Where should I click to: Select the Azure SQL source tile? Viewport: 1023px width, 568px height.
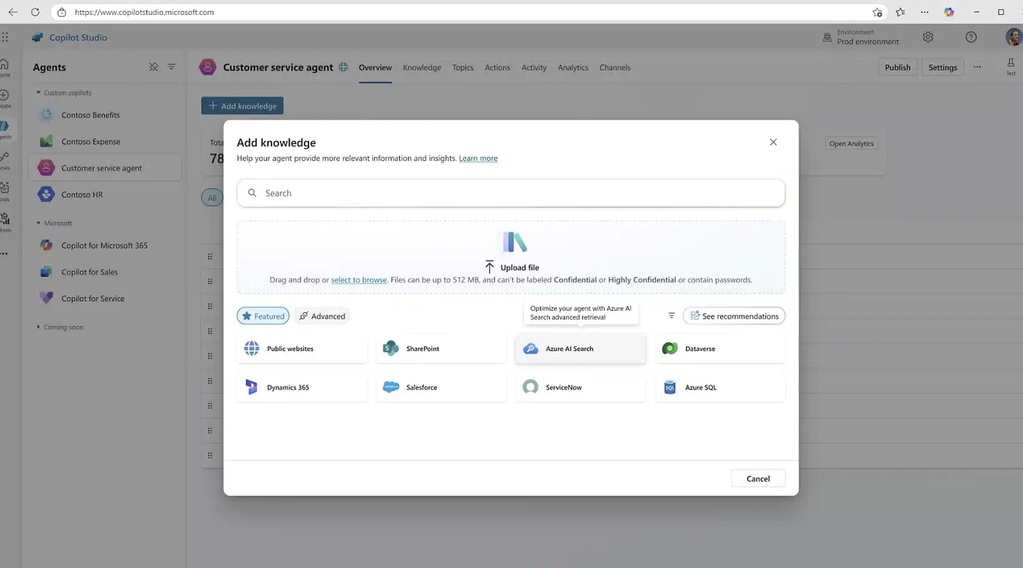pyautogui.click(x=720, y=387)
